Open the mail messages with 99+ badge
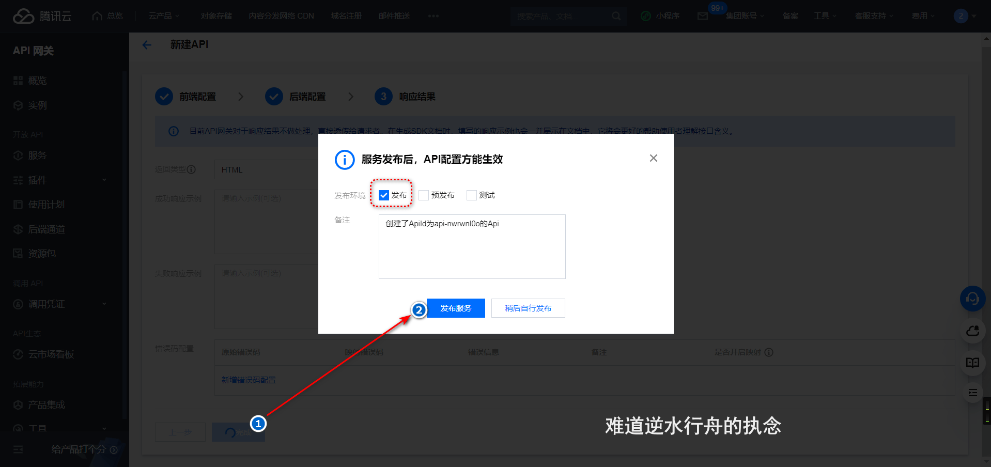The width and height of the screenshot is (991, 467). point(702,16)
